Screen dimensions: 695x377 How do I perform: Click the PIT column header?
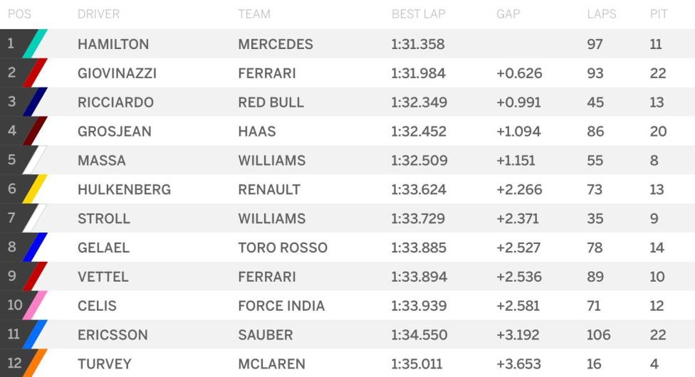[658, 14]
